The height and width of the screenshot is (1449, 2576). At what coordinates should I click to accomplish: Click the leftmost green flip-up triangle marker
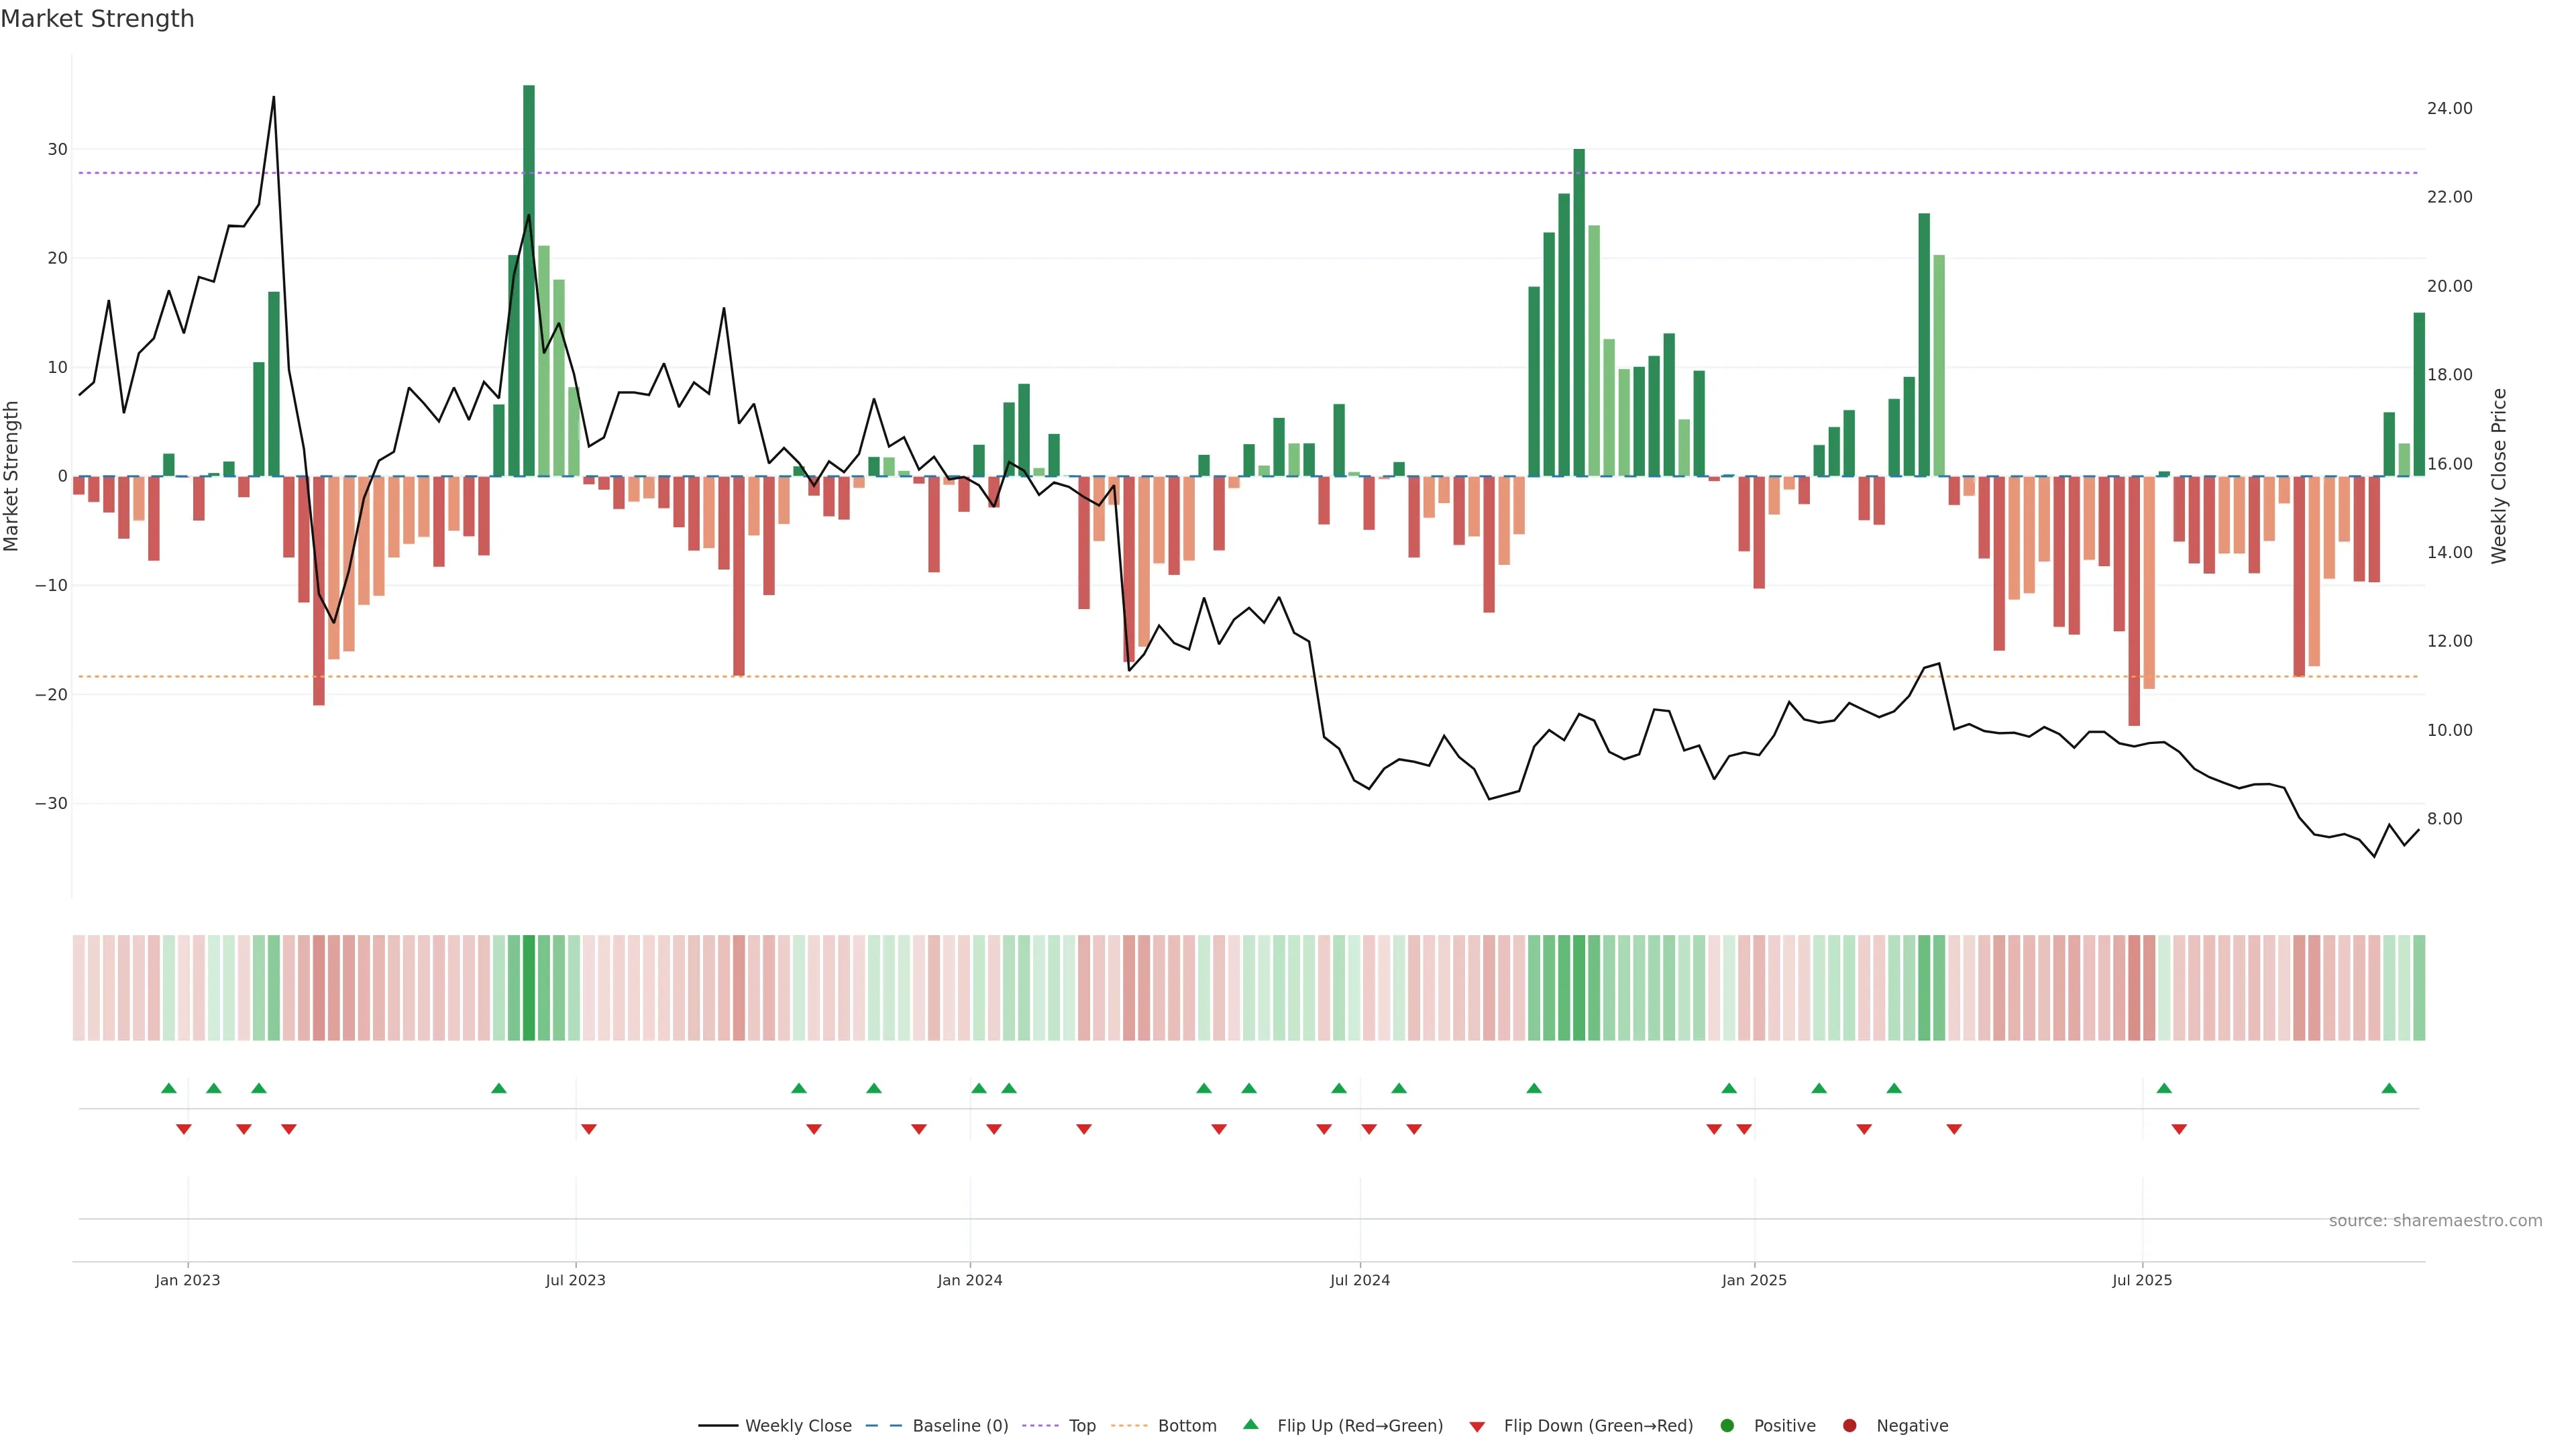pos(169,1088)
